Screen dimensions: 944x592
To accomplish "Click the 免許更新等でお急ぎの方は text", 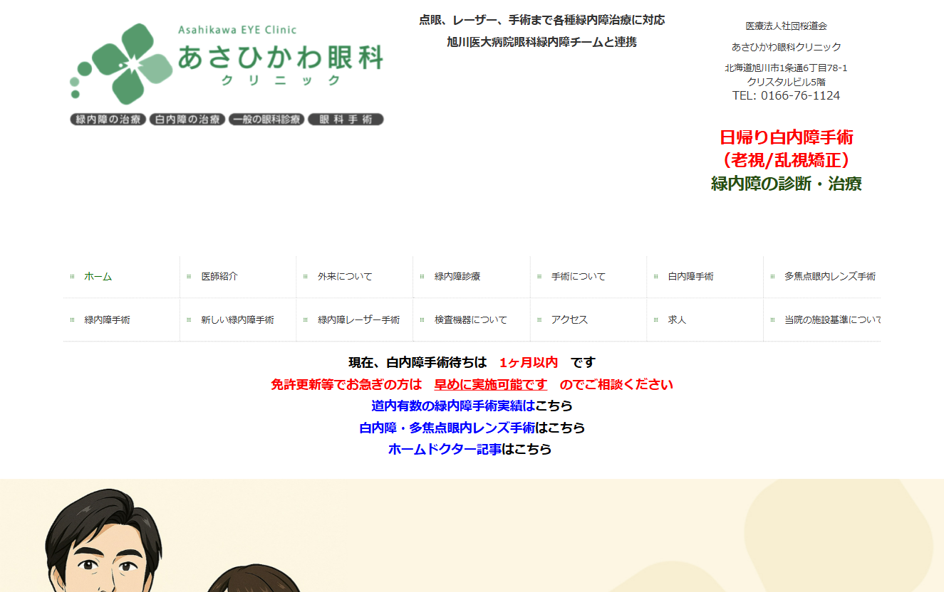I will [x=346, y=385].
